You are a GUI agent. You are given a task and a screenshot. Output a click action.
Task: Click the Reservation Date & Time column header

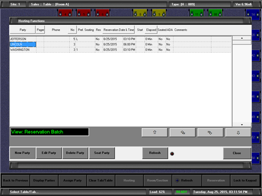click(119, 30)
